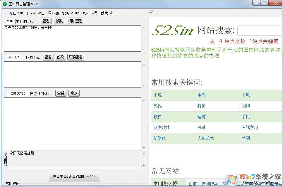
Task: Open 细项查看 beside the month field
Action: pos(76,57)
